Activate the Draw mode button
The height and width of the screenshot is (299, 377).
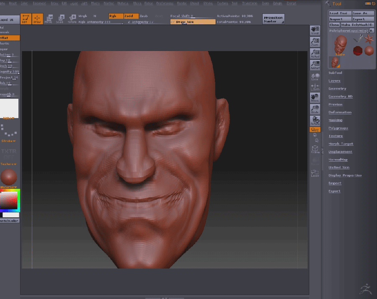click(x=37, y=19)
